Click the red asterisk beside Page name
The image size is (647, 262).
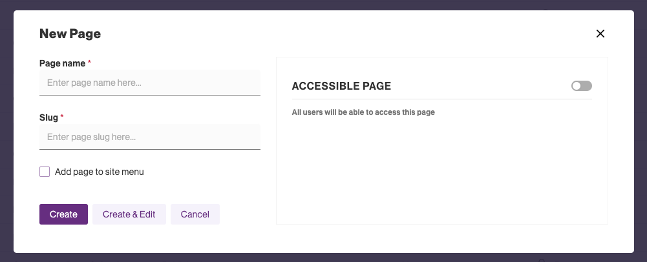[x=90, y=63]
